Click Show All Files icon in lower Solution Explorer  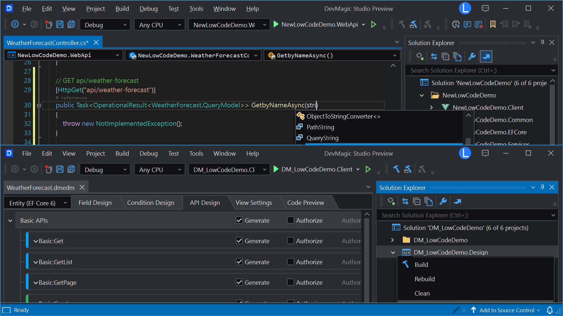(x=428, y=201)
